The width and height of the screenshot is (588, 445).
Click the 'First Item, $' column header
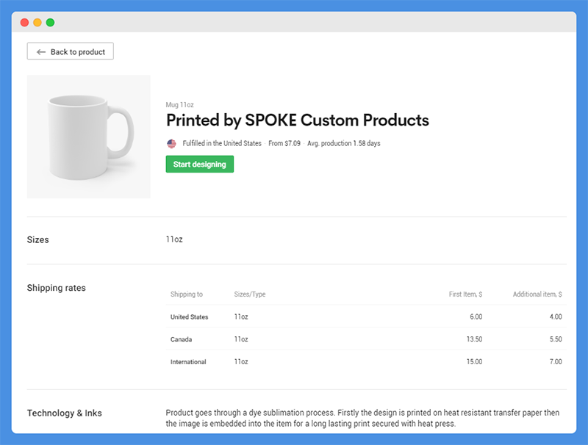tap(465, 294)
